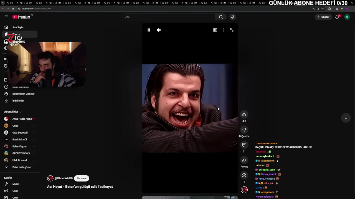This screenshot has height=199, width=355.
Task: Click the browser back arrow
Action: 3,9
